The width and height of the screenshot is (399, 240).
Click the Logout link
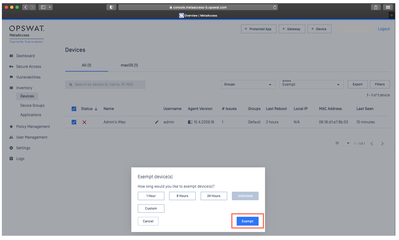coord(384,29)
